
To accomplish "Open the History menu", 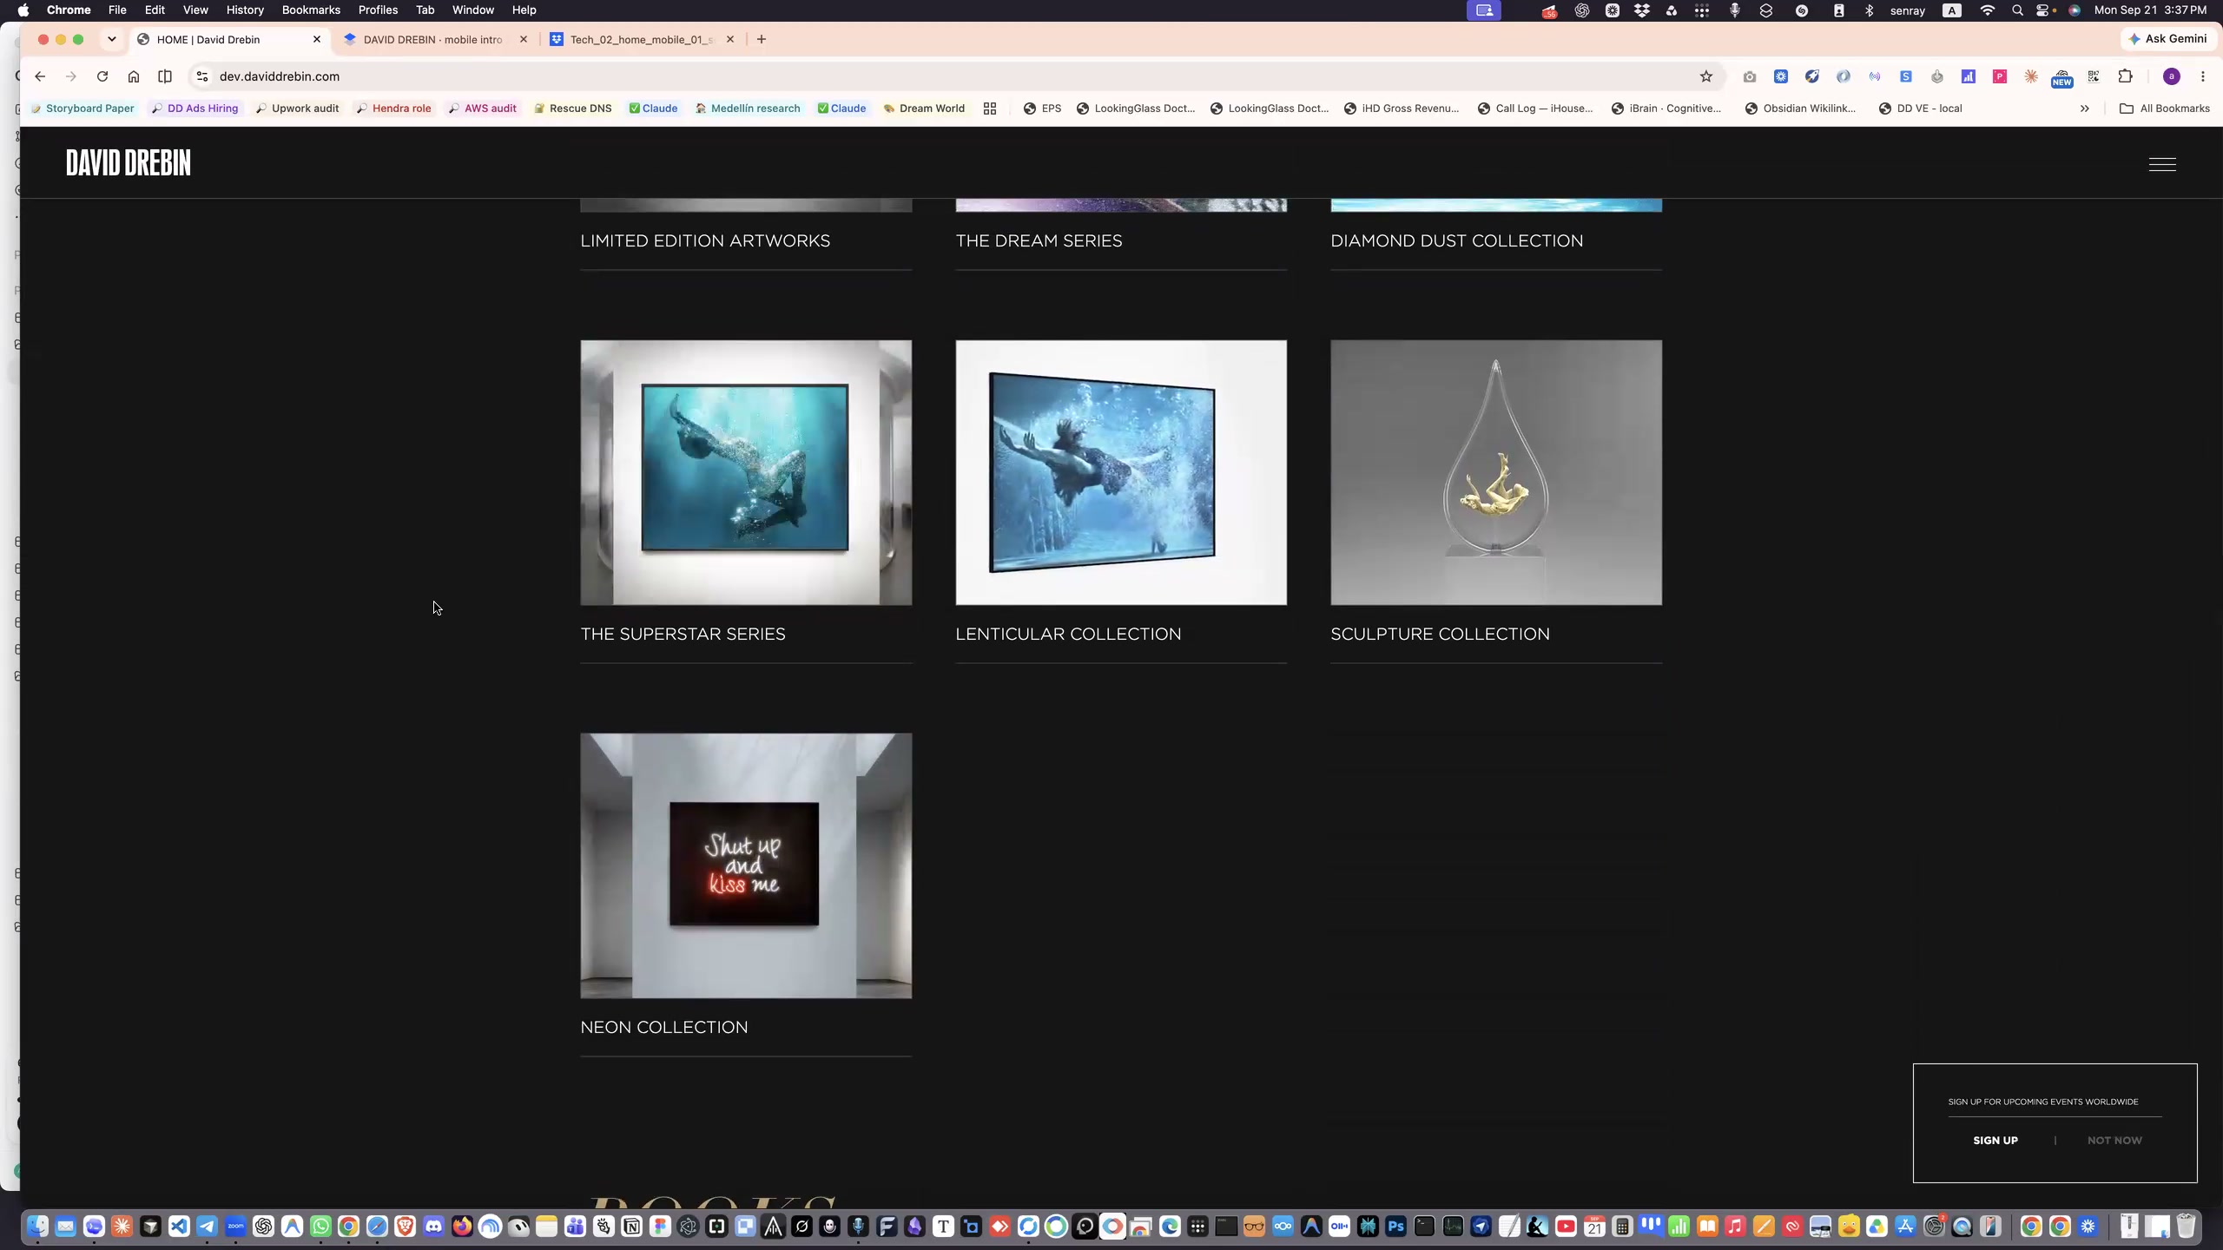I will click(x=245, y=10).
